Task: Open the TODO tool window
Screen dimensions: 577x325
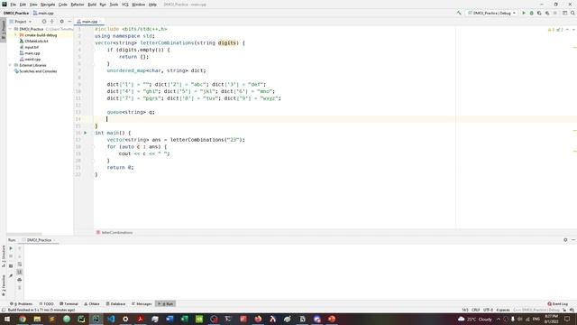Action: [46, 304]
